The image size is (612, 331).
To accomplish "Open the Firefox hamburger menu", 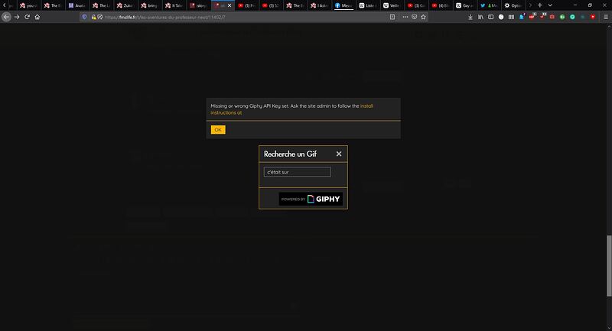I will [606, 17].
